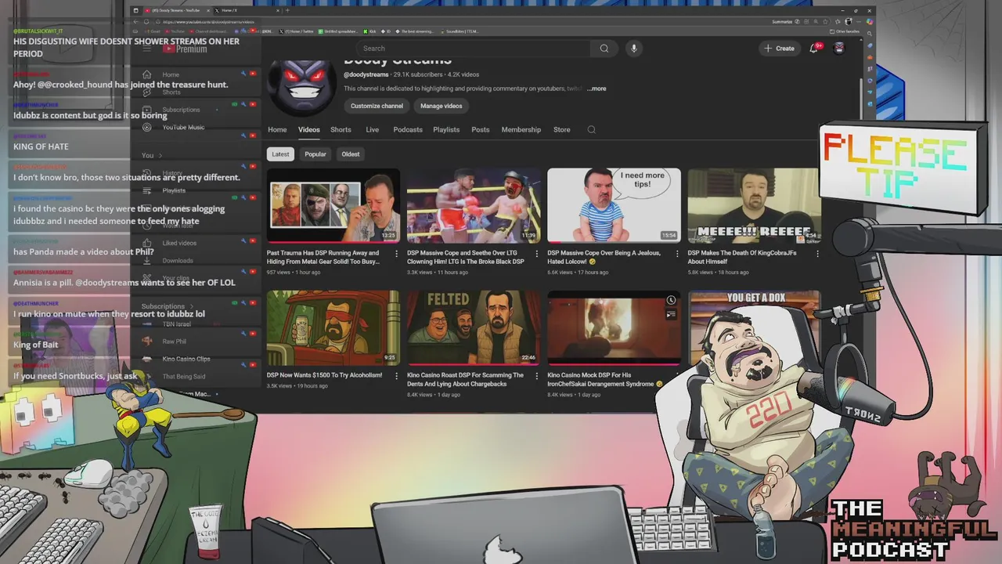Click the browser back arrow
The image size is (1002, 564).
pos(135,22)
